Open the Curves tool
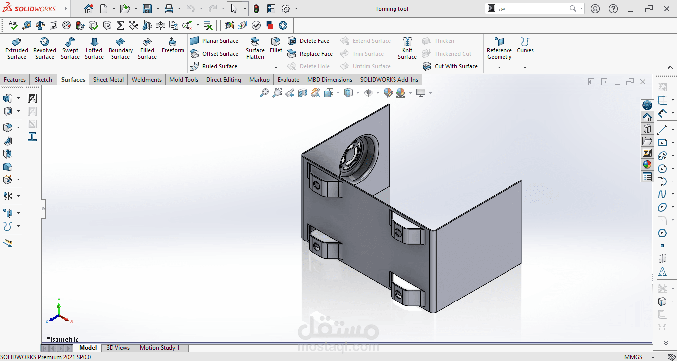The image size is (677, 361). pyautogui.click(x=525, y=45)
